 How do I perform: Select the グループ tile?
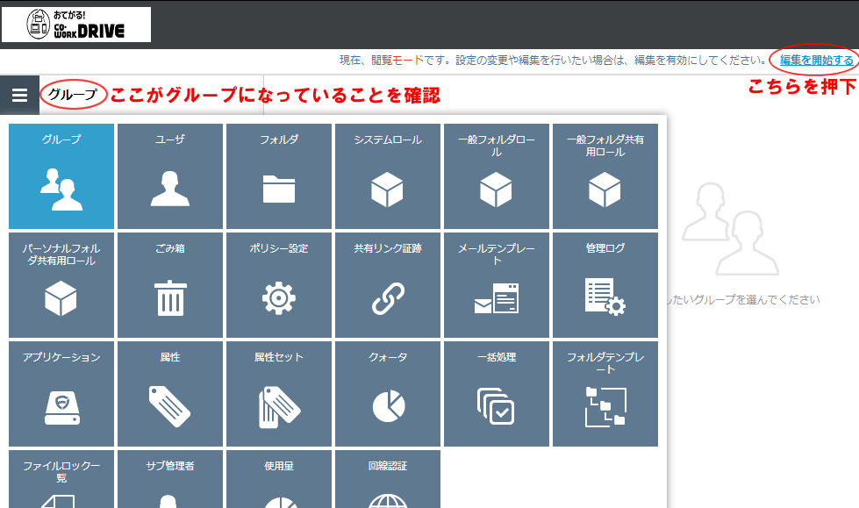61,176
